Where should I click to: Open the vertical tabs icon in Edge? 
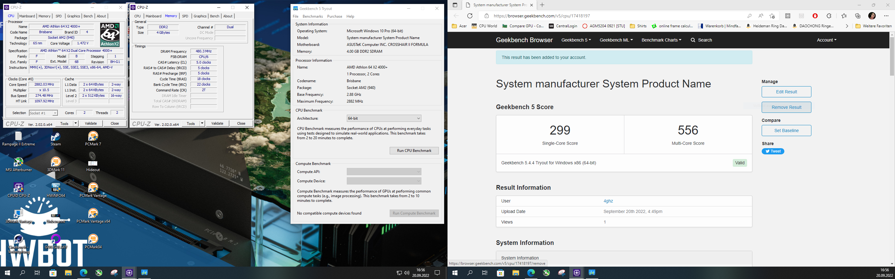tap(455, 5)
